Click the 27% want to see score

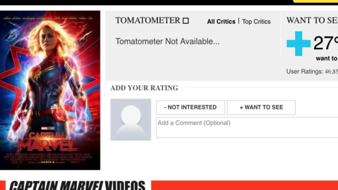pos(325,43)
